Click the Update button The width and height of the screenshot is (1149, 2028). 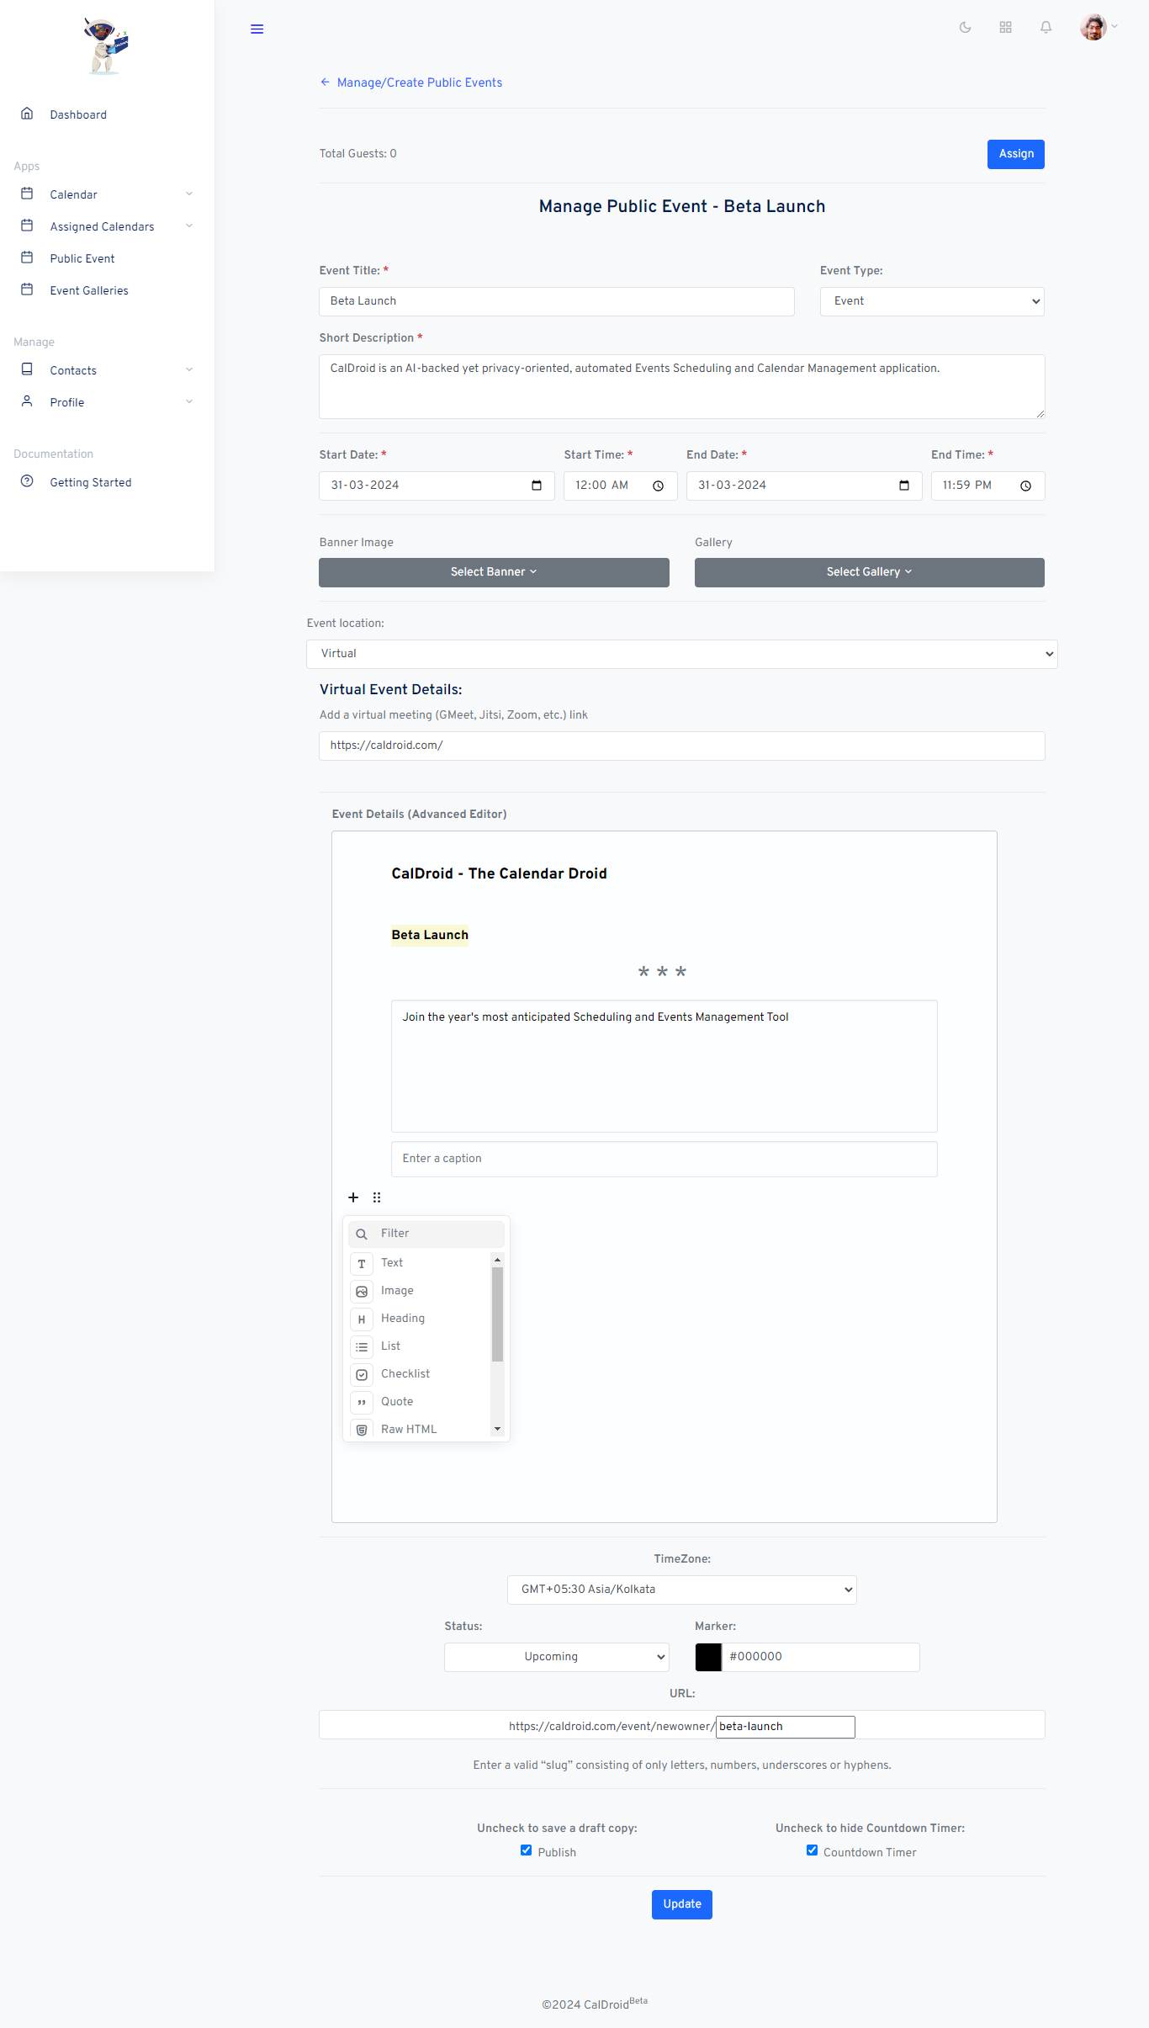coord(682,1904)
